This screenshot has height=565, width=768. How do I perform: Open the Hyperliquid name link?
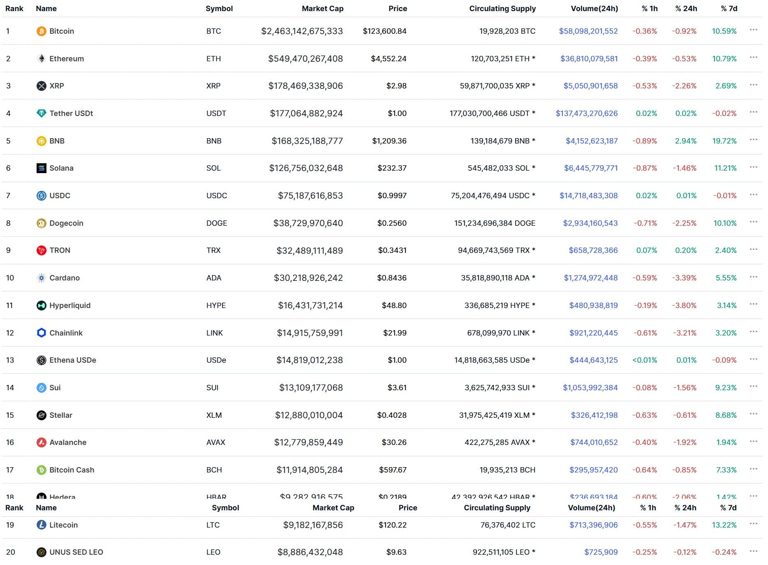[70, 306]
